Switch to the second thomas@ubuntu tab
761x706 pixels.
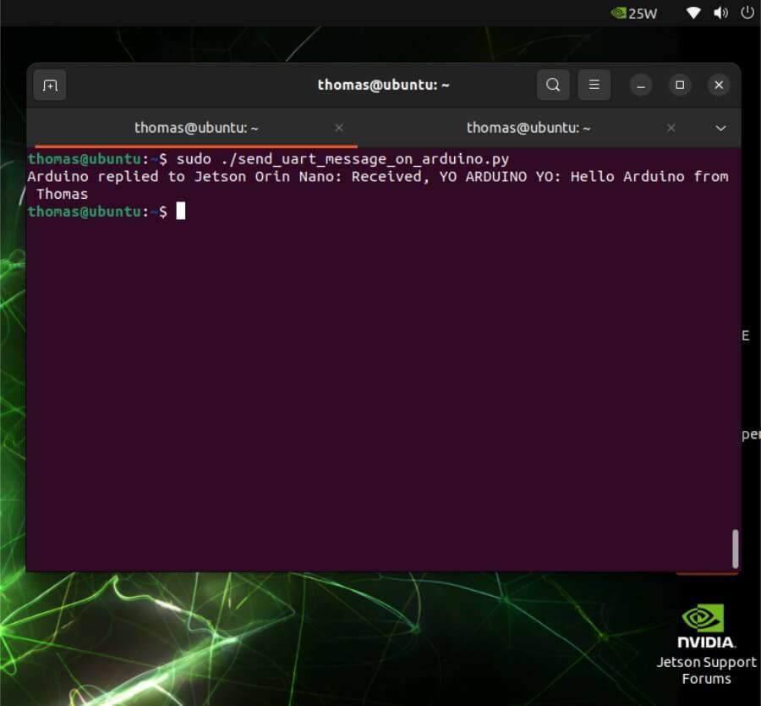pos(528,128)
